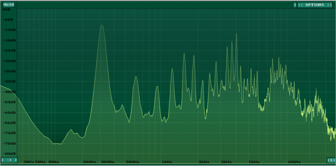Click the 2kHz frequency label

[x=204, y=162]
